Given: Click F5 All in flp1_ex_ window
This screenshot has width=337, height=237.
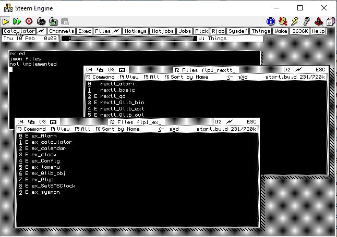Looking at the screenshot, I should (82, 129).
